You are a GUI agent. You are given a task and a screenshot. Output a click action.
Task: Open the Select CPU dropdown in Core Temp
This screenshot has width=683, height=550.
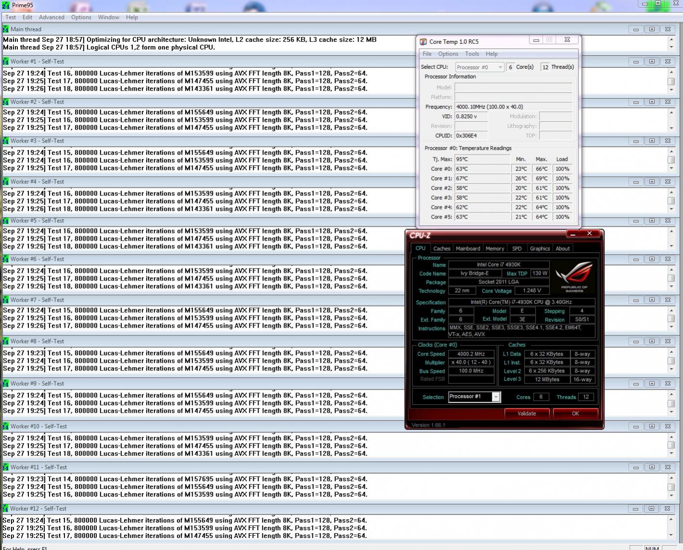coord(479,67)
